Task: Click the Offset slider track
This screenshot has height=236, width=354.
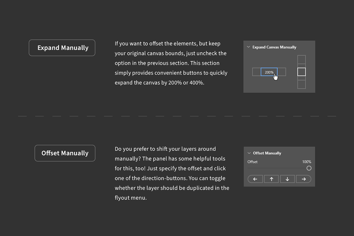Action: click(x=277, y=168)
